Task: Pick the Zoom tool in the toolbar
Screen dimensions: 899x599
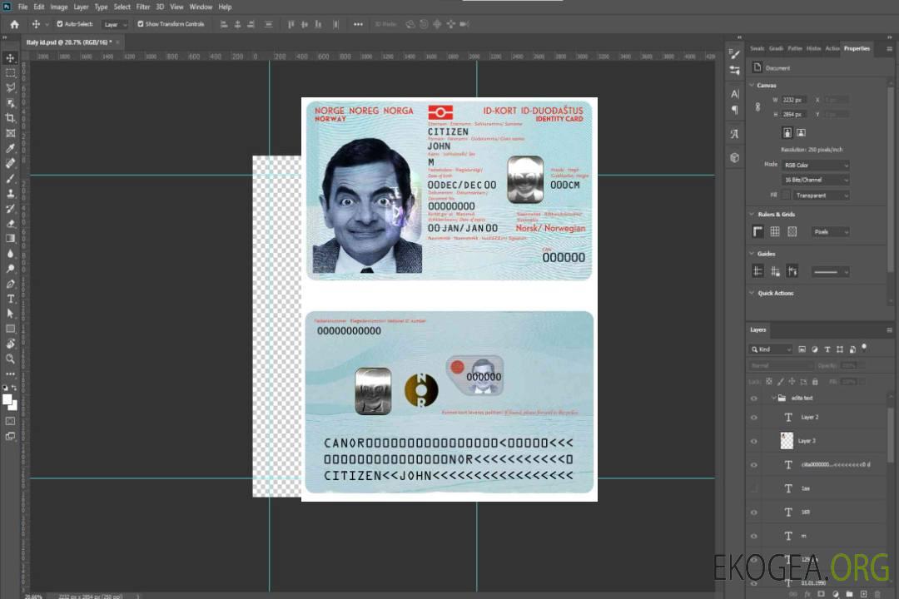Action: [x=11, y=359]
